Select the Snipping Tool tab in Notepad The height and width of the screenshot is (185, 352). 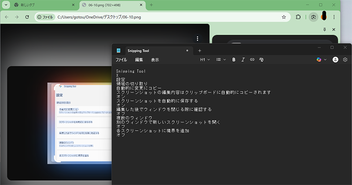(158, 51)
